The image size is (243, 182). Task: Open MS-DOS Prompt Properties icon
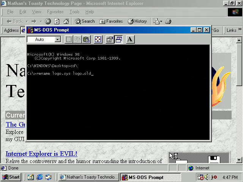[x=110, y=39]
